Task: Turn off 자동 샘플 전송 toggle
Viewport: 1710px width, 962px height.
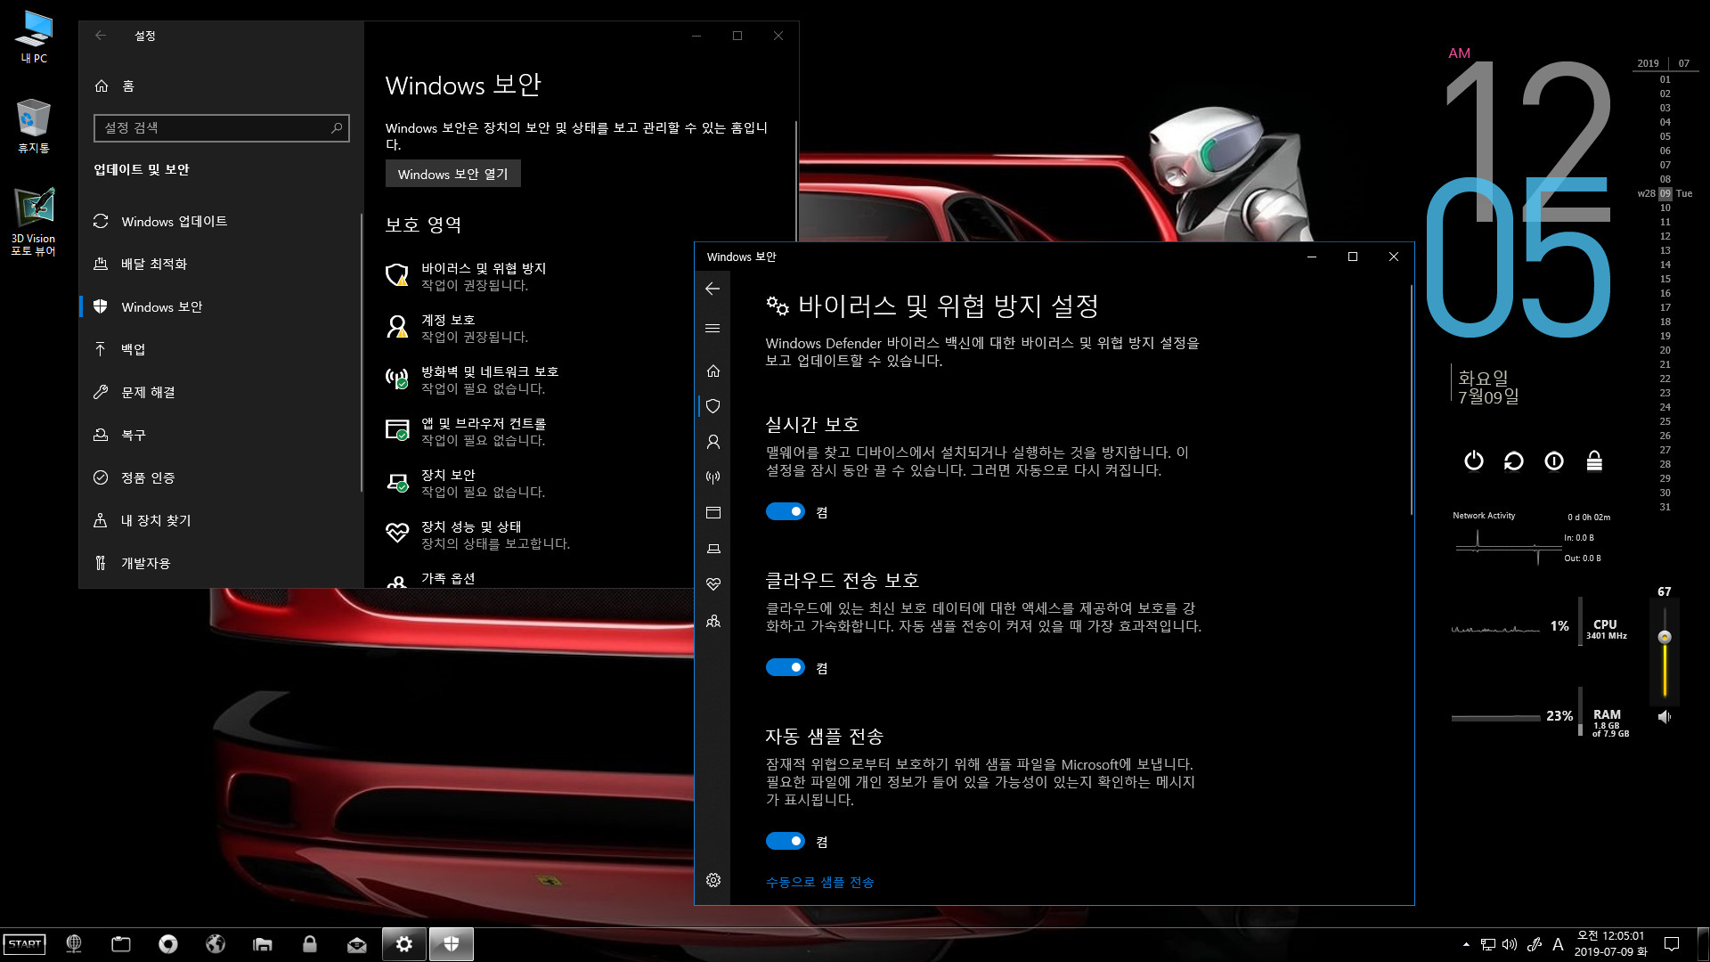Action: click(785, 841)
